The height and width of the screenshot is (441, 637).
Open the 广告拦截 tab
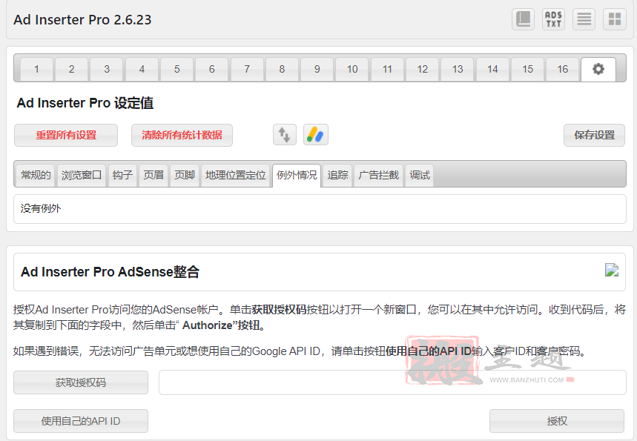pos(379,176)
